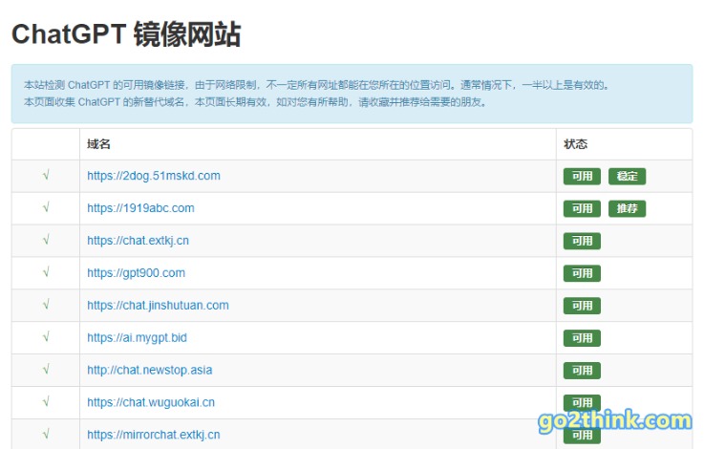Viewport: 704px width, 449px height.
Task: Click 可用 badge for chat.jinshutuan.com
Action: [x=582, y=306]
